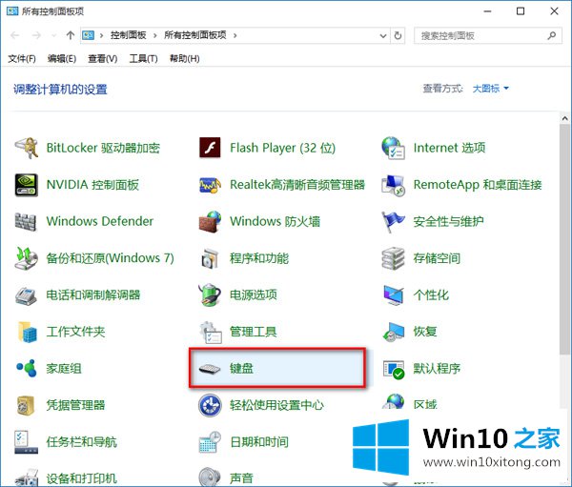The image size is (572, 487).
Task: Open the 存储空间 text link
Action: pyautogui.click(x=437, y=258)
